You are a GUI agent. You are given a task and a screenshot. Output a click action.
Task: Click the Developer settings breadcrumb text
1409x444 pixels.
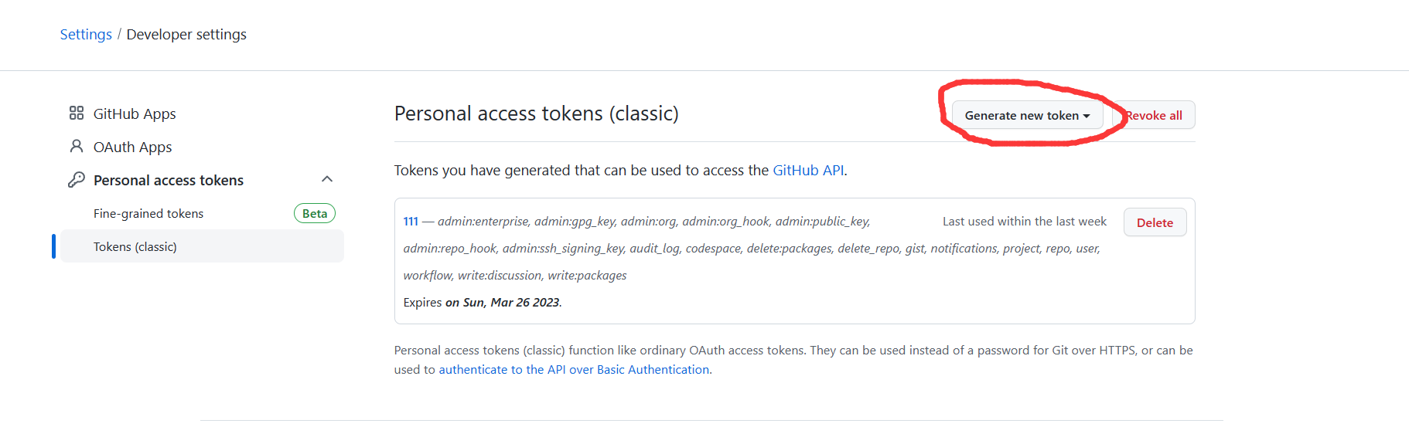(x=186, y=35)
